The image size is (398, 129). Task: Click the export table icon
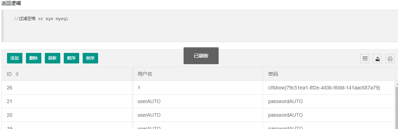pyautogui.click(x=378, y=59)
